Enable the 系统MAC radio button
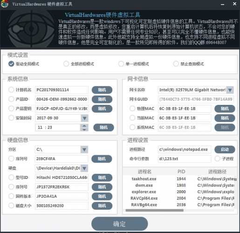 pos(132,127)
